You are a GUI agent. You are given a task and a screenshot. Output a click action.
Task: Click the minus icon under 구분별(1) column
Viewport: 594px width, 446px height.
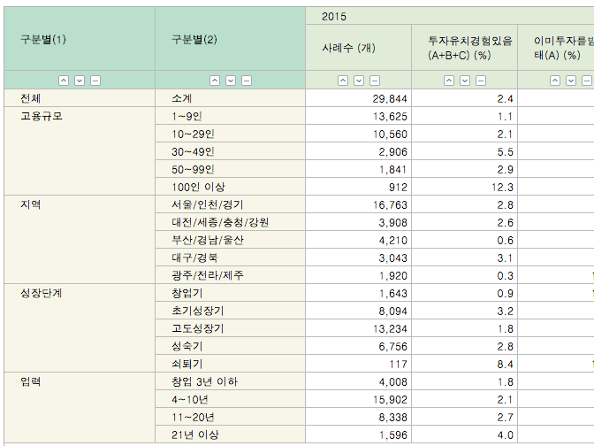point(95,81)
